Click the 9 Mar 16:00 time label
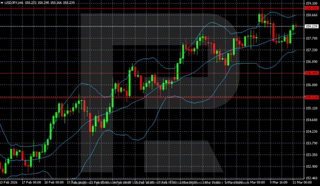This screenshot has height=186, width=320. click(x=278, y=183)
